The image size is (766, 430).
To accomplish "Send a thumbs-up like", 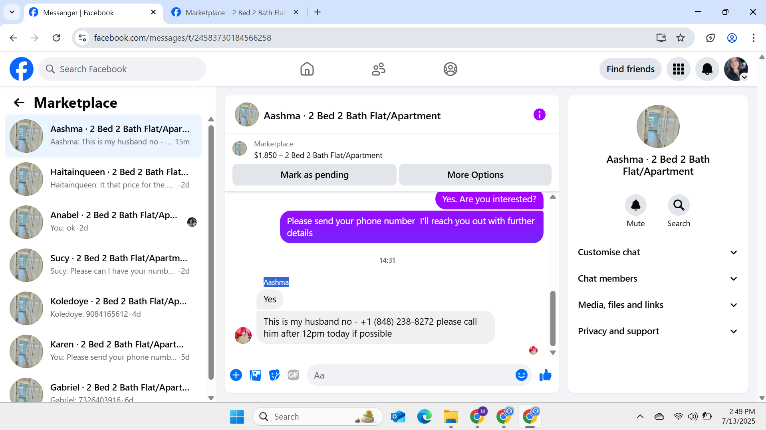I will pyautogui.click(x=545, y=375).
